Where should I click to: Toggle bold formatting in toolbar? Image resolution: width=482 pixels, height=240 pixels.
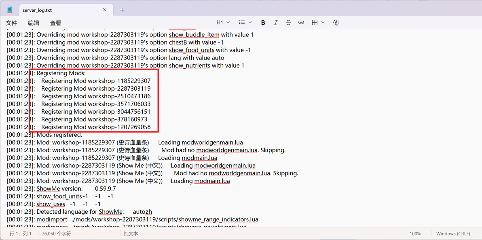(263, 22)
